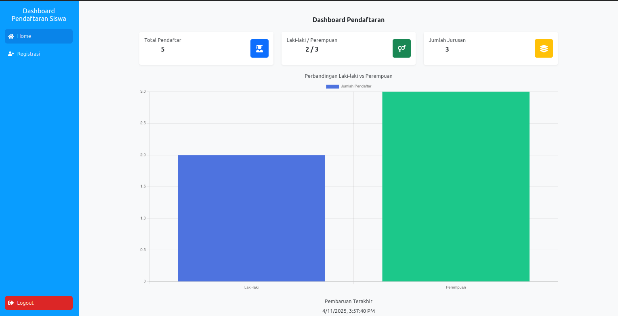The image size is (618, 316).
Task: Click the blue Laki-laki bar
Action: pyautogui.click(x=251, y=218)
